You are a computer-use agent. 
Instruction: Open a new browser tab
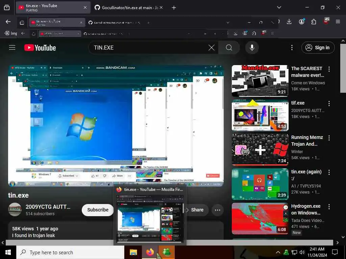pos(174,7)
